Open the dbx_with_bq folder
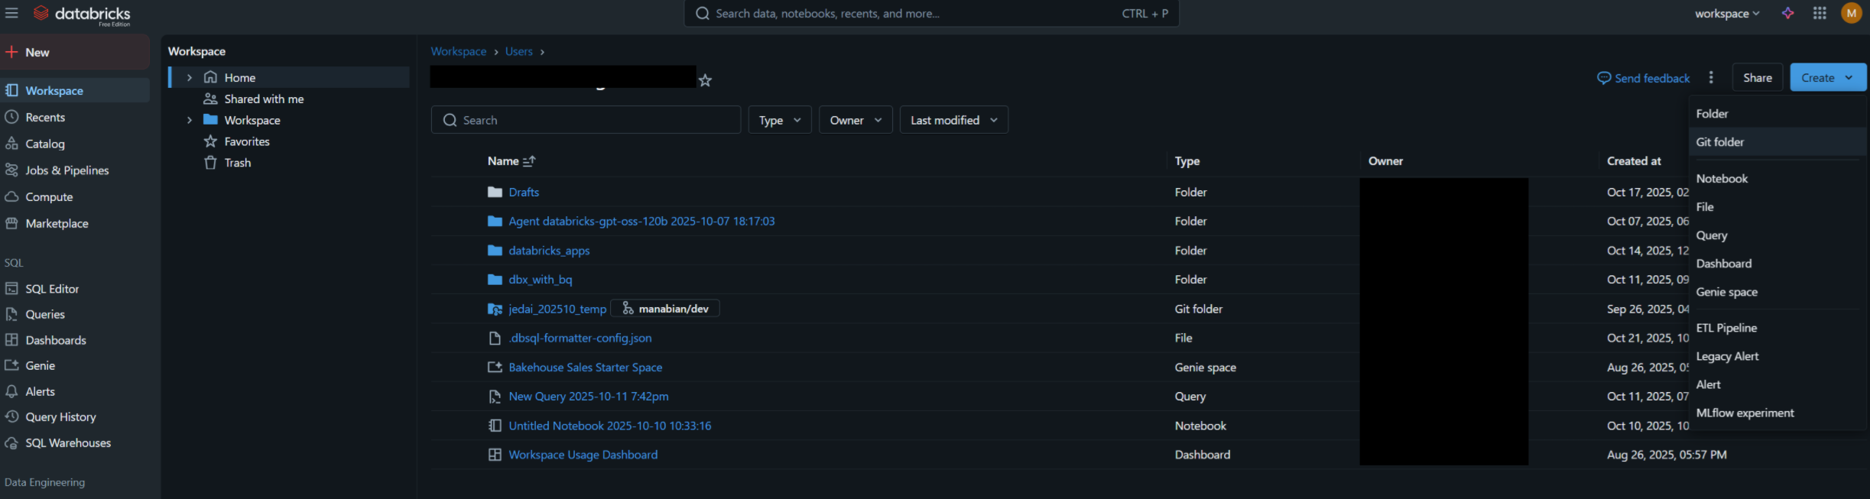 [540, 280]
